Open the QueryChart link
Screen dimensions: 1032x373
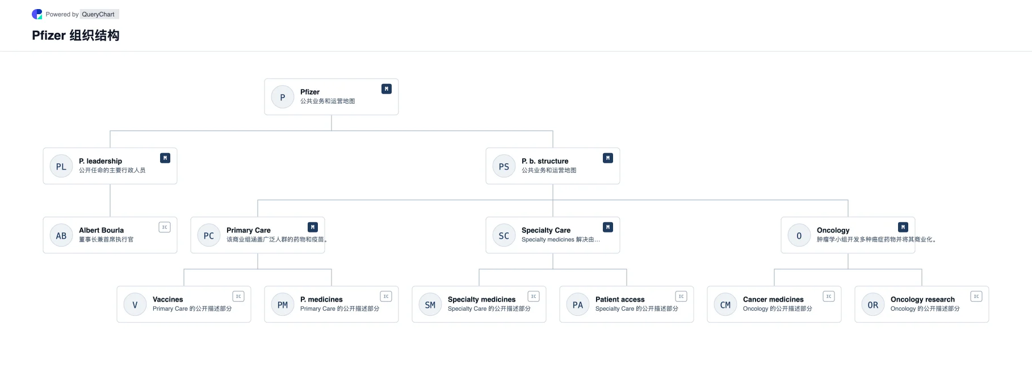98,14
